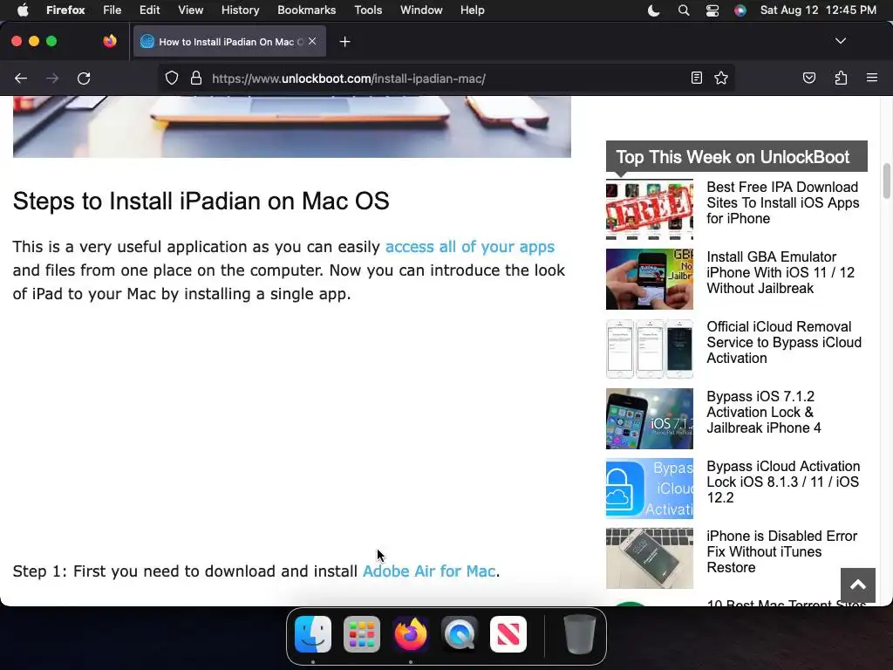This screenshot has height=670, width=893.
Task: Close the iPadian tab
Action: point(312,41)
